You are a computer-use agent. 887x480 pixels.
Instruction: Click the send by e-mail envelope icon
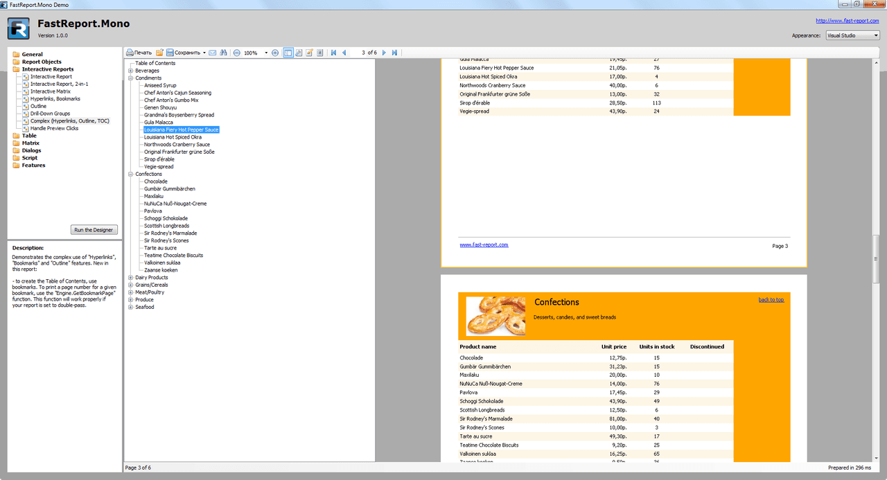point(213,53)
